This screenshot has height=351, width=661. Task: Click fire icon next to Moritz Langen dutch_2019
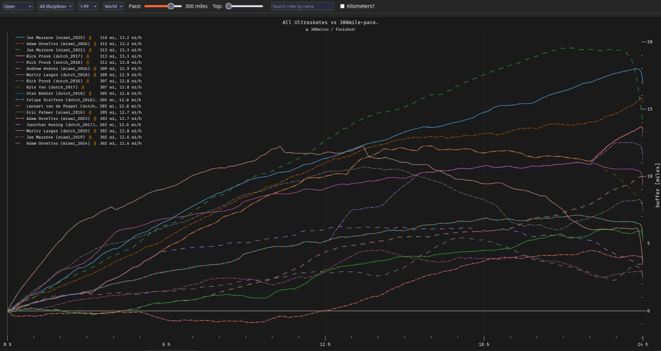[x=95, y=131]
